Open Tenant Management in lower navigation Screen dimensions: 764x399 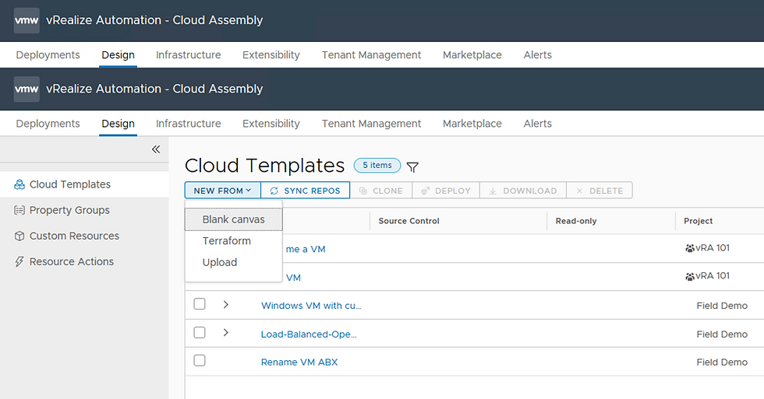pos(371,124)
